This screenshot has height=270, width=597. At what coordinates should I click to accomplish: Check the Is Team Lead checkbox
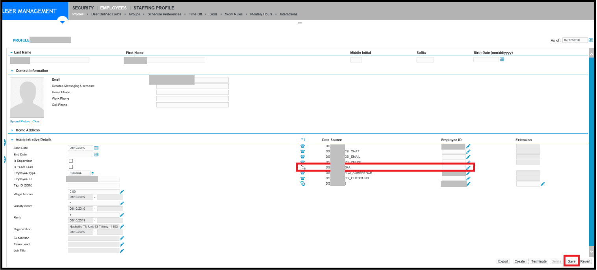coord(71,167)
